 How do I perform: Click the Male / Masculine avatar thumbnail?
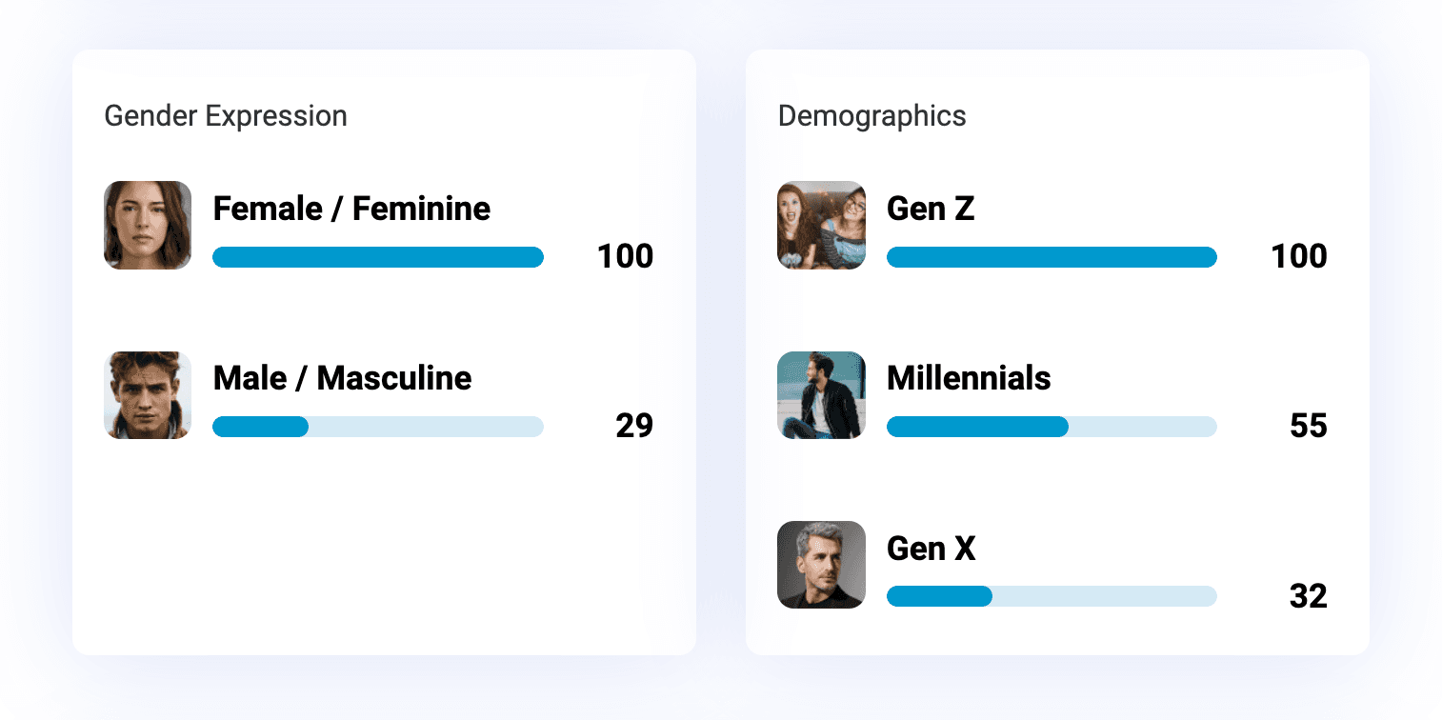(148, 395)
